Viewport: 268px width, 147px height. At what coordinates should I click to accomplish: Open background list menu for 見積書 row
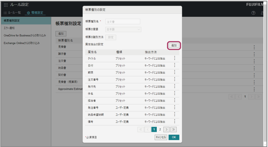[x=254, y=47]
